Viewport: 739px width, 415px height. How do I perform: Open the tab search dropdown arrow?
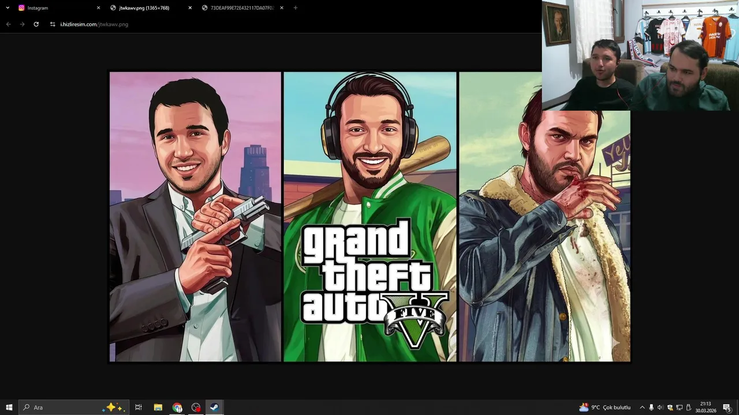(8, 8)
